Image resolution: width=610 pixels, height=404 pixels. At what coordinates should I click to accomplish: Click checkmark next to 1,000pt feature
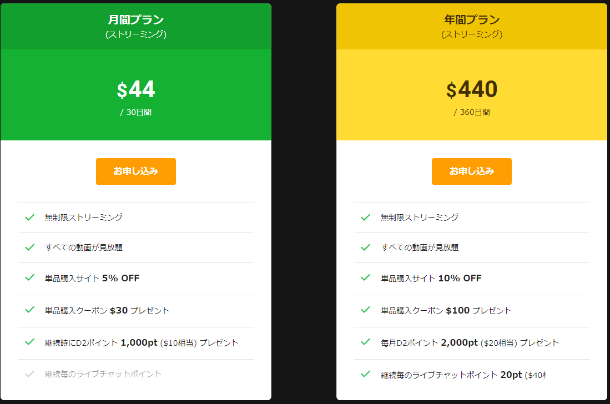pyautogui.click(x=30, y=342)
